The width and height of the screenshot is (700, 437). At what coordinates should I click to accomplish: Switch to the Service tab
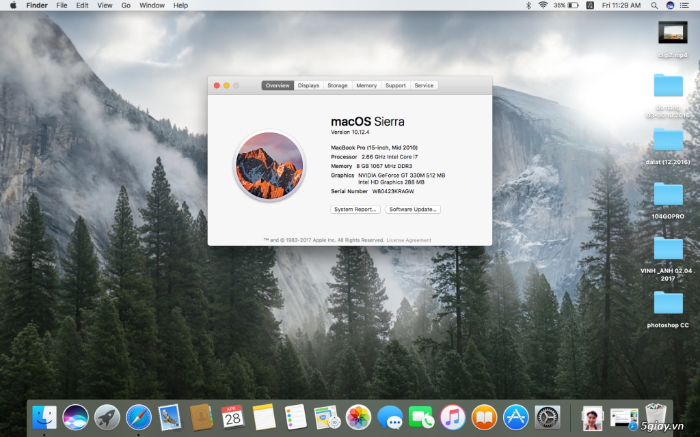(424, 85)
